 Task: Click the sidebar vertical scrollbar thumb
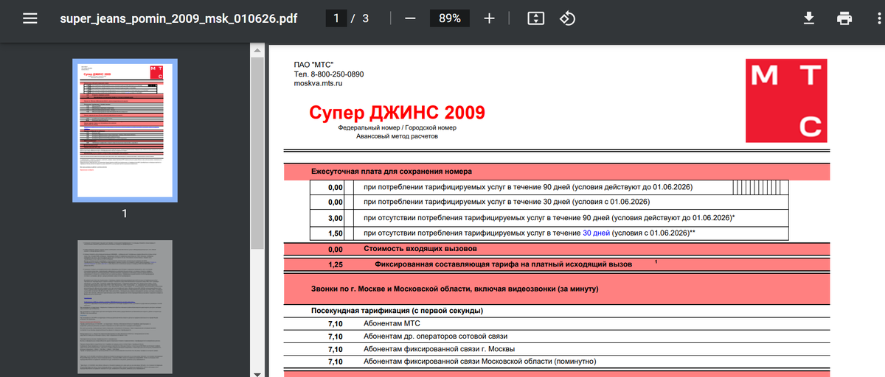tap(257, 153)
